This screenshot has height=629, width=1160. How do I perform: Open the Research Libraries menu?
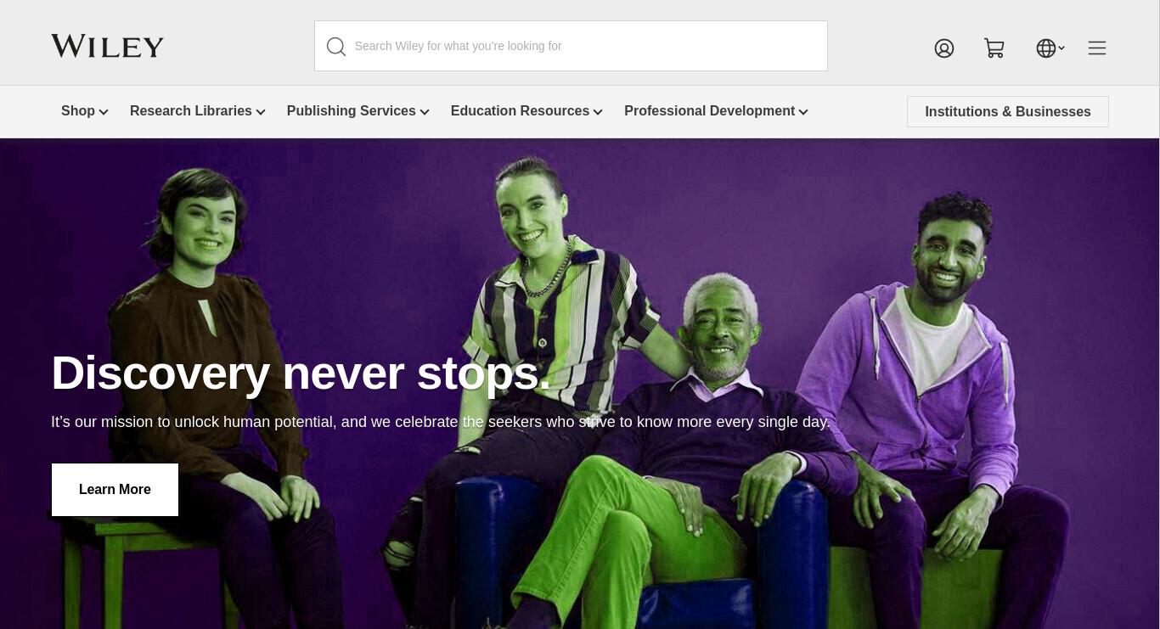[x=191, y=111]
